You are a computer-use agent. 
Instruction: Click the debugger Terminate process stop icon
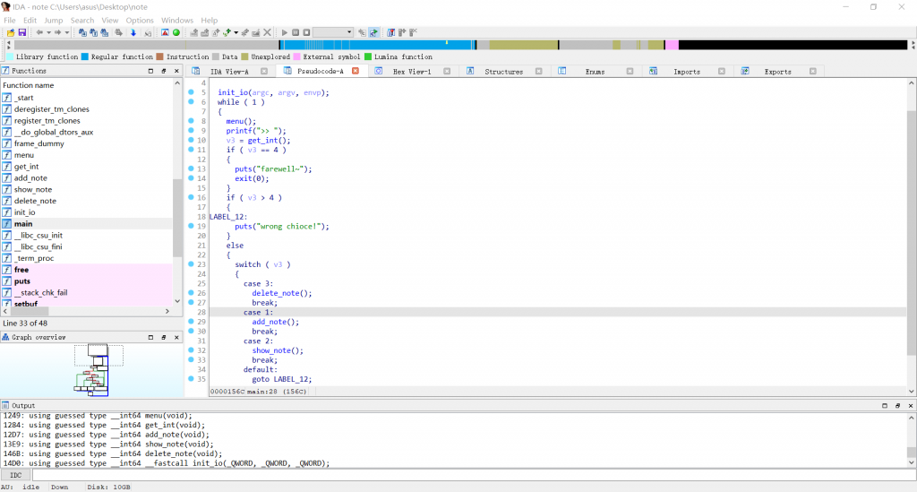306,32
